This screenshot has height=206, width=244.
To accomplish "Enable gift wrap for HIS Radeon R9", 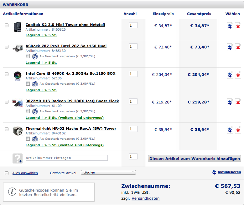I will click(x=28, y=111).
